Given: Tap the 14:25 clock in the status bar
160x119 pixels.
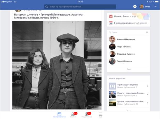Looking at the screenshot, I should [x=80, y=2].
